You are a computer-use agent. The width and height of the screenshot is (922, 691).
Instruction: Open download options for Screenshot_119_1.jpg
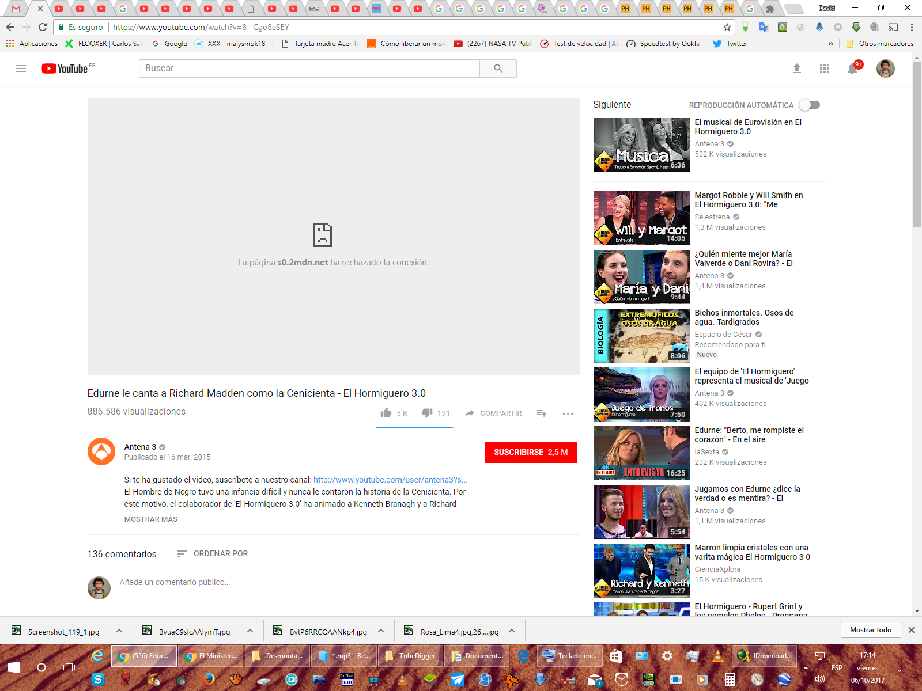point(119,631)
